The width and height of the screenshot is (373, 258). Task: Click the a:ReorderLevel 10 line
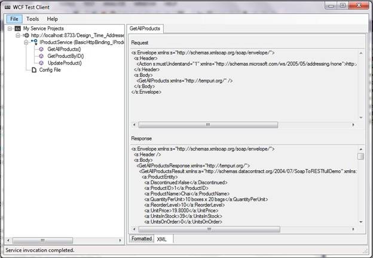tap(185, 205)
